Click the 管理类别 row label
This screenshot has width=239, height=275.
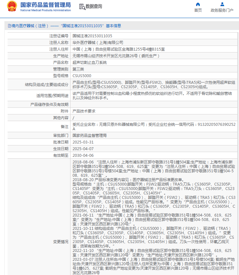[61, 69]
